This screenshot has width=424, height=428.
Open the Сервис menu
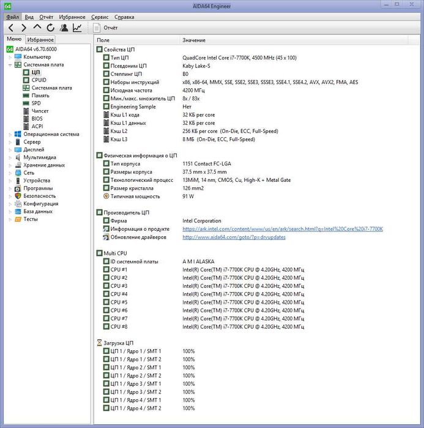(100, 17)
